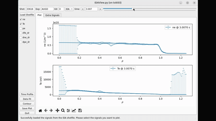Select the Pan tool icon
This screenshot has width=216, height=121.
click(57, 111)
